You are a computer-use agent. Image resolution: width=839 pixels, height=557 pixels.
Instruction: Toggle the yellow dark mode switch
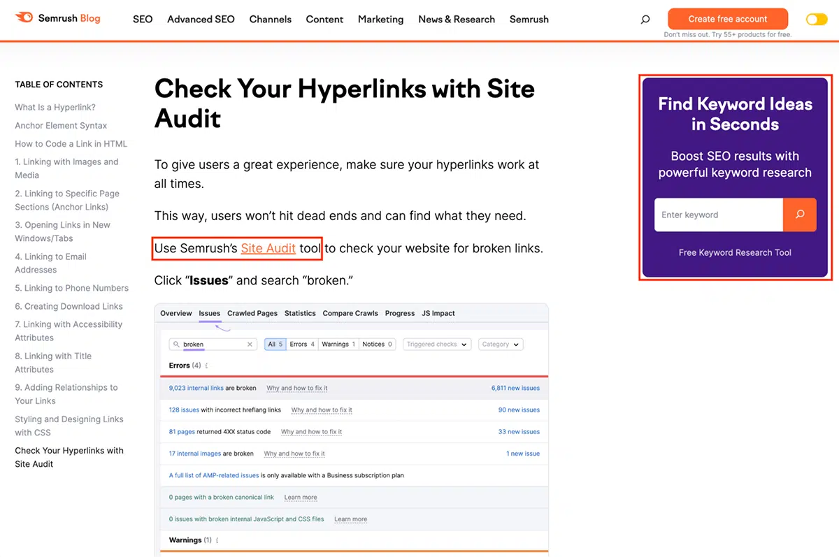pyautogui.click(x=816, y=20)
